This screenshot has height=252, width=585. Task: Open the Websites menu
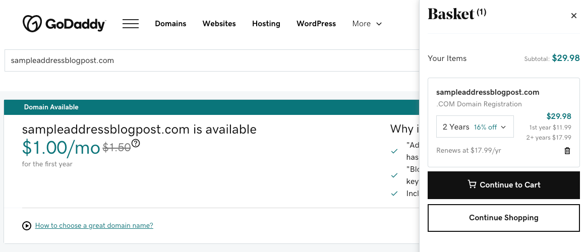pos(219,24)
